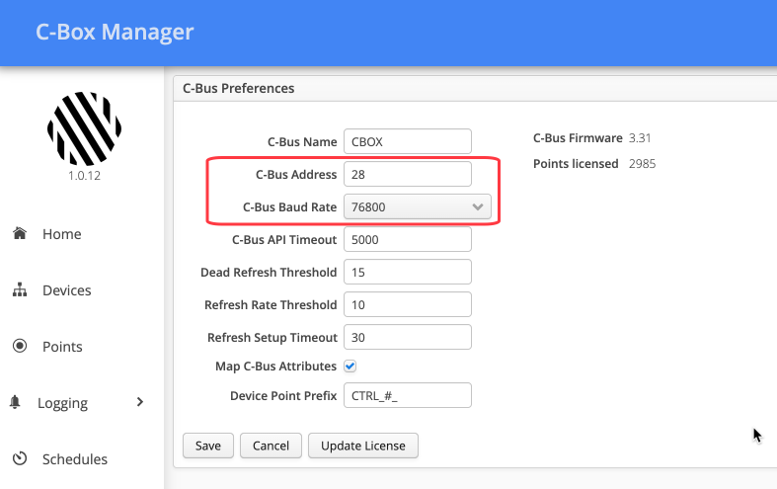Image resolution: width=777 pixels, height=489 pixels.
Task: Go to the Devices menu item
Action: coord(66,290)
